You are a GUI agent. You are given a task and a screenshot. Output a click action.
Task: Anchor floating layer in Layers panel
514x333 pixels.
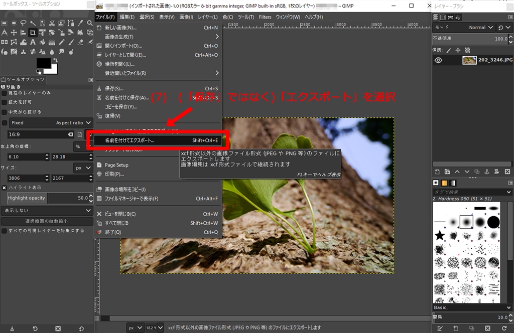click(x=487, y=172)
